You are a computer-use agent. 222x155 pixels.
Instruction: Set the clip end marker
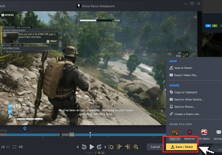tap(128, 147)
